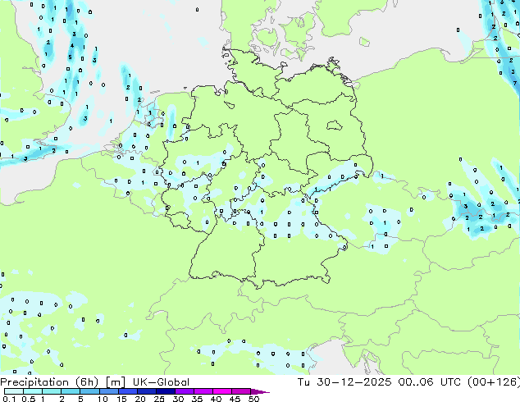Select the 15–20 legend color swatch
Image resolution: width=520 pixels, height=402 pixels.
point(127,391)
